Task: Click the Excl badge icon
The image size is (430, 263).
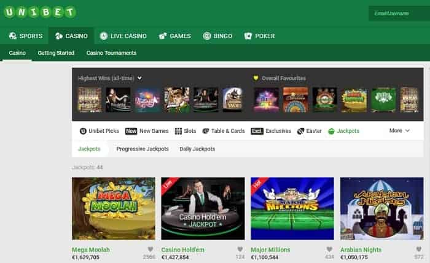Action: (x=257, y=131)
